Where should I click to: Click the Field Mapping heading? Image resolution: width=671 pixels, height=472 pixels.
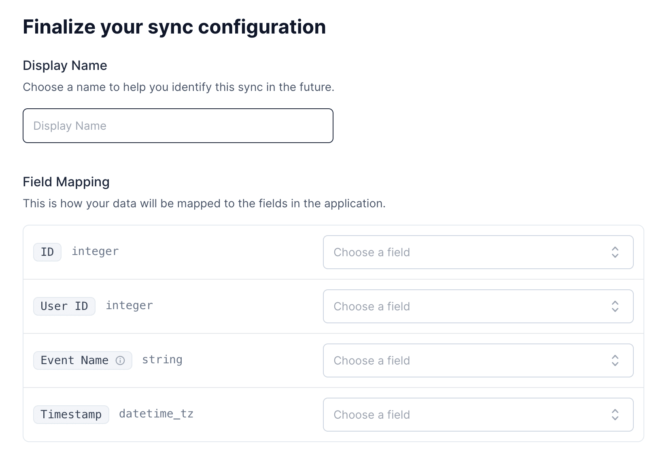click(x=66, y=182)
